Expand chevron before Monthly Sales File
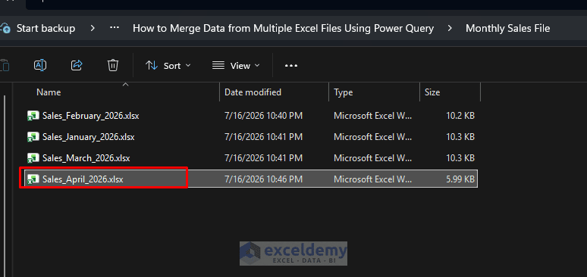The width and height of the screenshot is (587, 277). (450, 29)
